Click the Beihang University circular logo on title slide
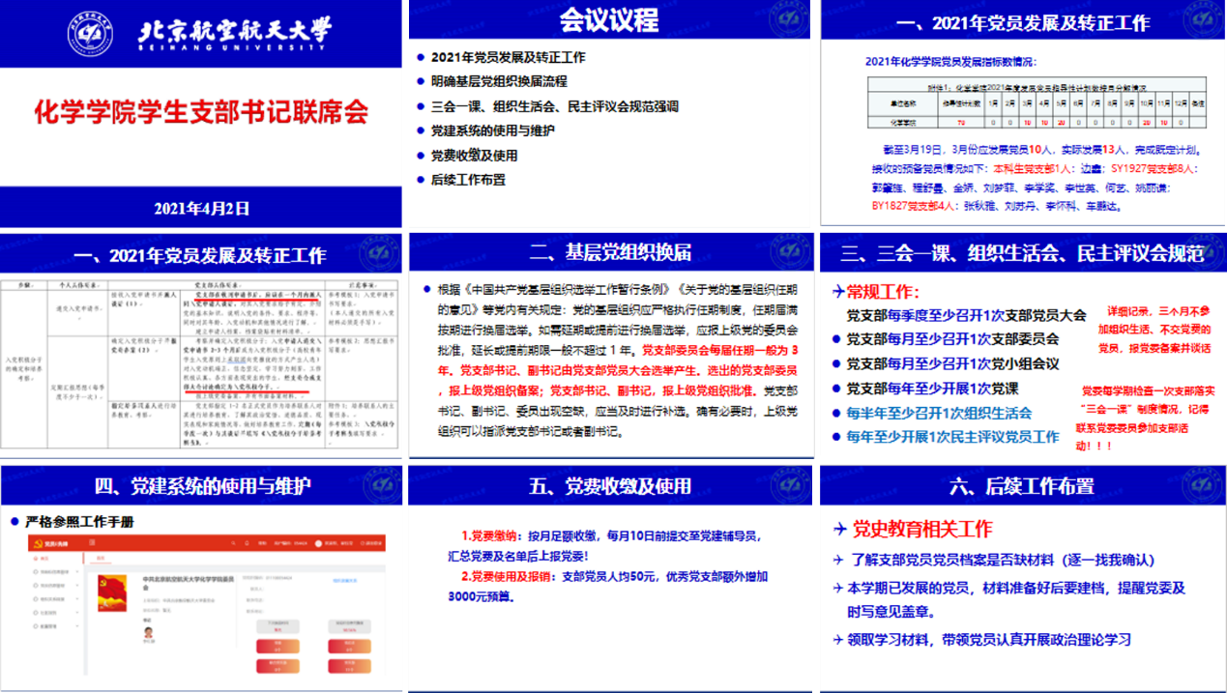Screen dimensions: 1227x693 (91, 34)
